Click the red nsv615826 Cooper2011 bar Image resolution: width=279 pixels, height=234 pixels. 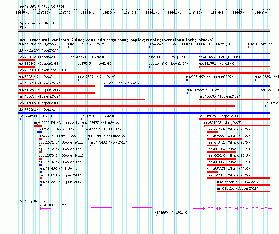pos(244,191)
